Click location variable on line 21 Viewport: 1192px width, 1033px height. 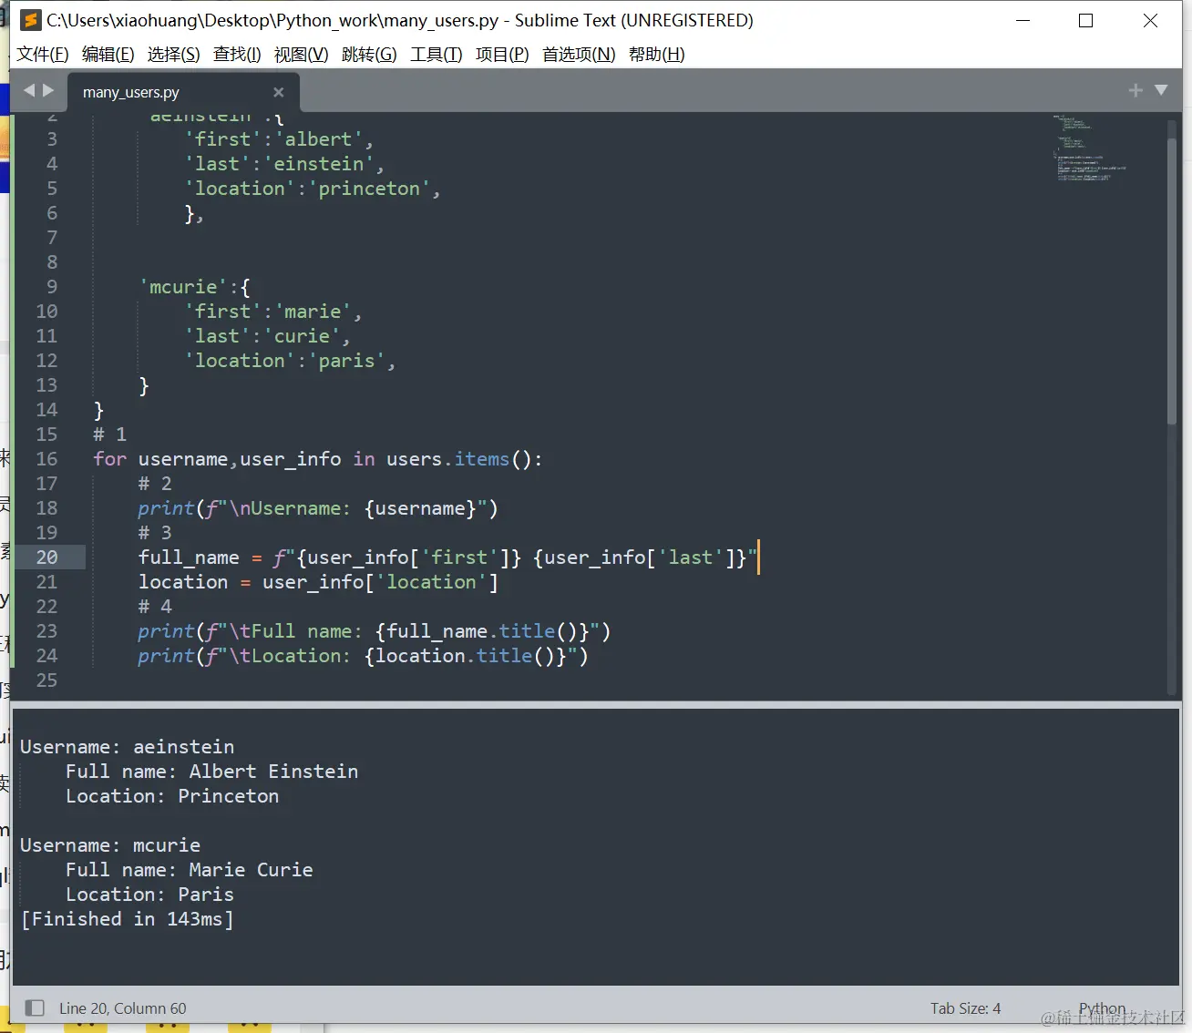coord(183,582)
